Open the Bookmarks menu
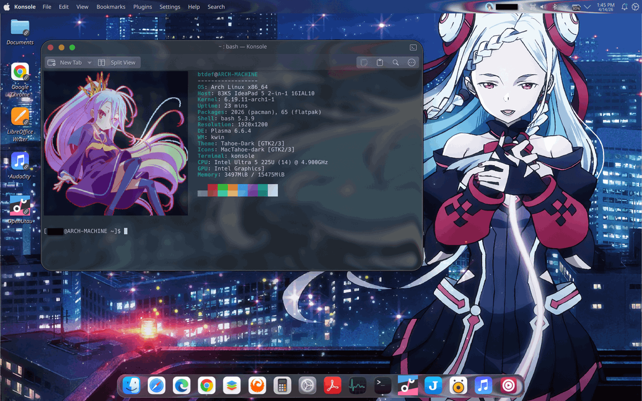642x401 pixels. 110,6
